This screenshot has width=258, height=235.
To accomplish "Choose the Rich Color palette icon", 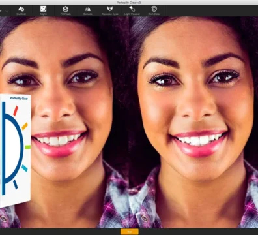I will tap(154, 9).
